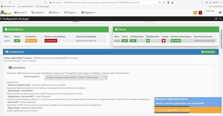Open the Mercedes GLA bookmark
The height and width of the screenshot is (116, 223).
tap(9, 6)
